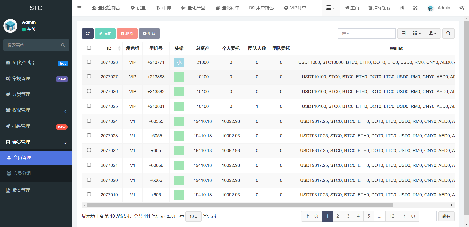Check the row checkbox for ID 2077019

coord(89,194)
